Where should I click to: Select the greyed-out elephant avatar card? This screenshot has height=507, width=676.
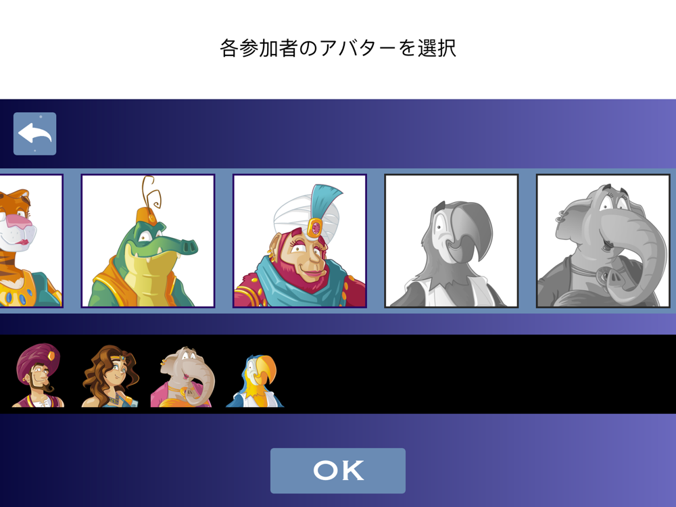(603, 241)
